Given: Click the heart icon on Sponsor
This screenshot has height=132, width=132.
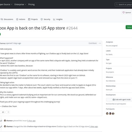Looking at the screenshot, I should point(123,12).
